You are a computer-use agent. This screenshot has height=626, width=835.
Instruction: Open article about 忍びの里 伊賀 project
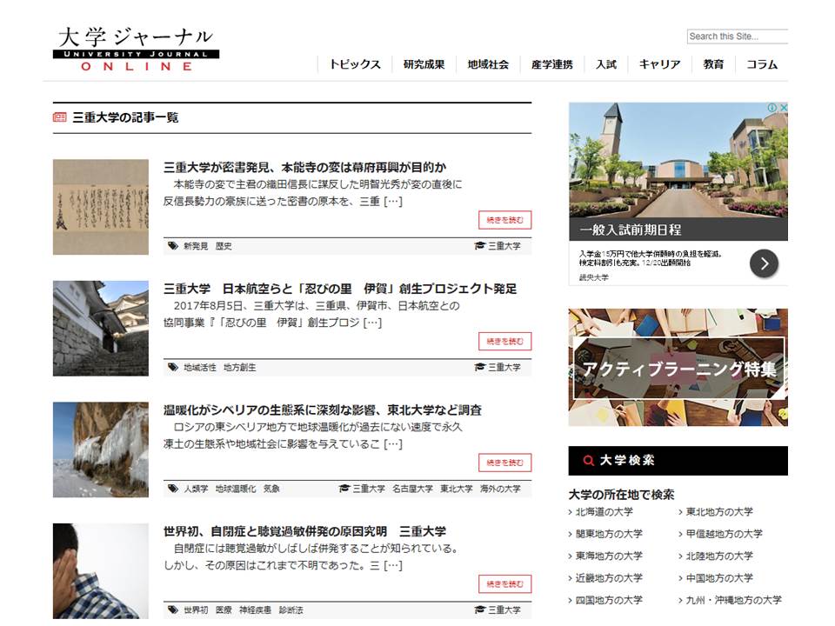(340, 289)
